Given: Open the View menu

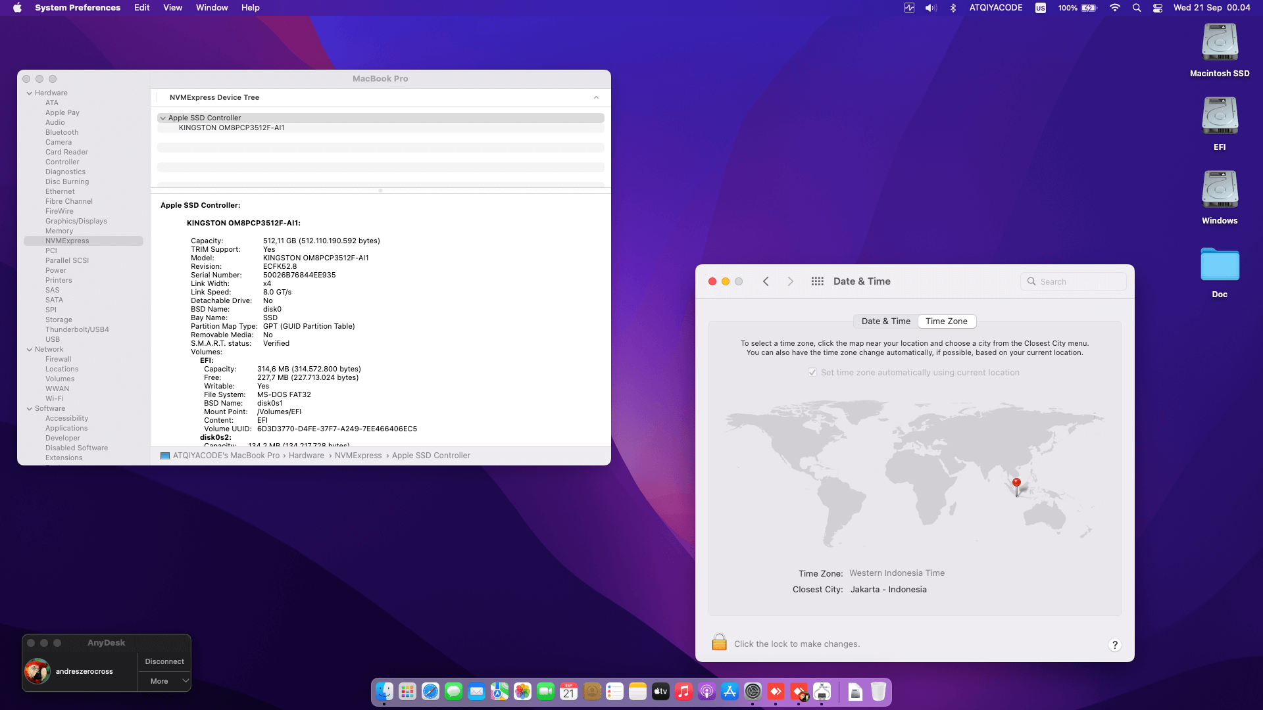Looking at the screenshot, I should (172, 8).
